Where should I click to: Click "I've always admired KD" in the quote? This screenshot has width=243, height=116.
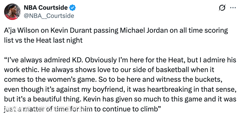point(43,60)
